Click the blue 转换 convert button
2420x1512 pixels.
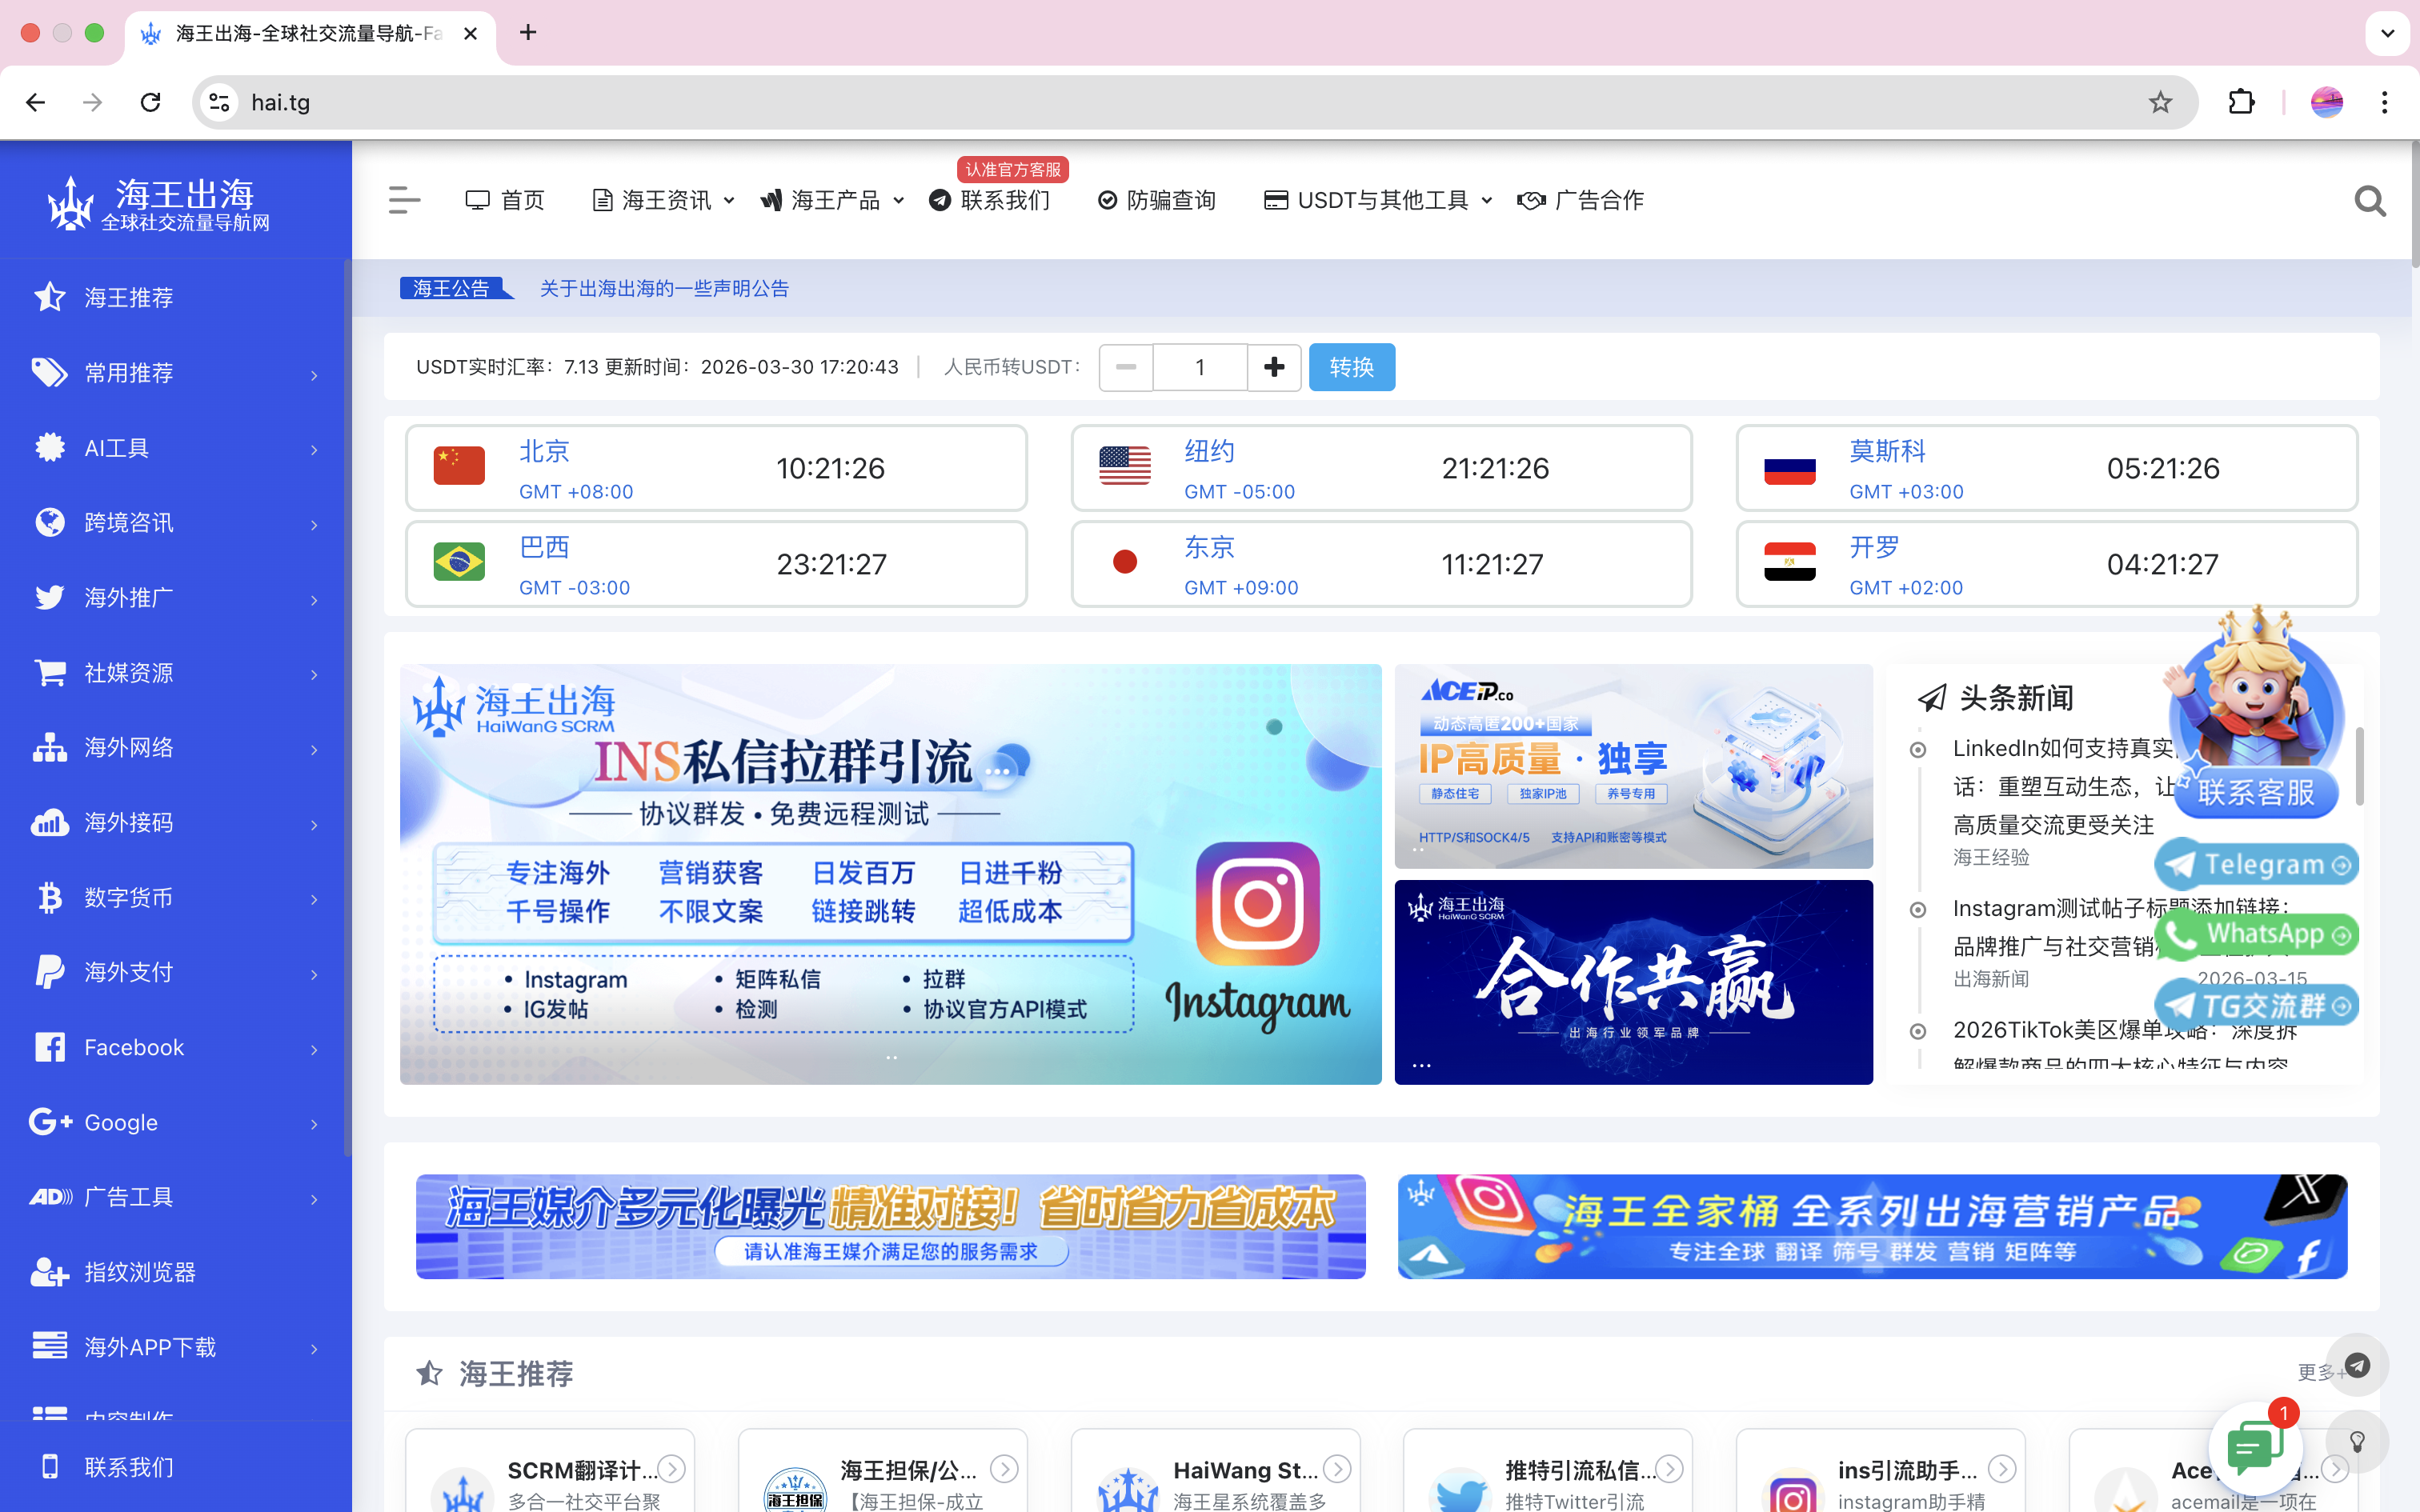(x=1351, y=367)
